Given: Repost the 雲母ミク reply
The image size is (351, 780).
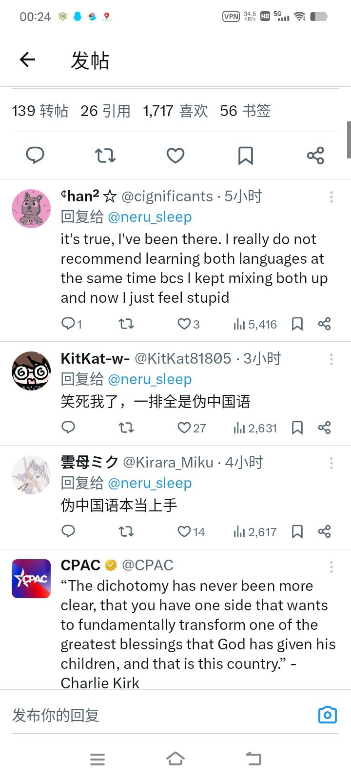Looking at the screenshot, I should click(x=126, y=531).
